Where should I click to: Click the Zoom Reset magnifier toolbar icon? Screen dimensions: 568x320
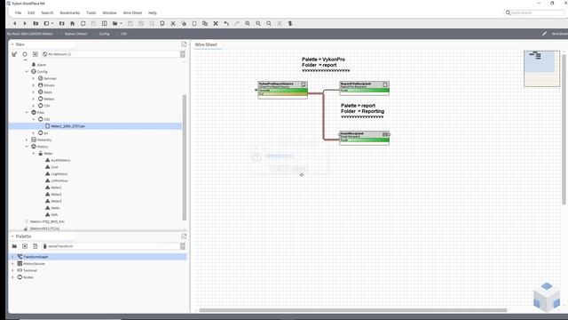click(x=269, y=23)
